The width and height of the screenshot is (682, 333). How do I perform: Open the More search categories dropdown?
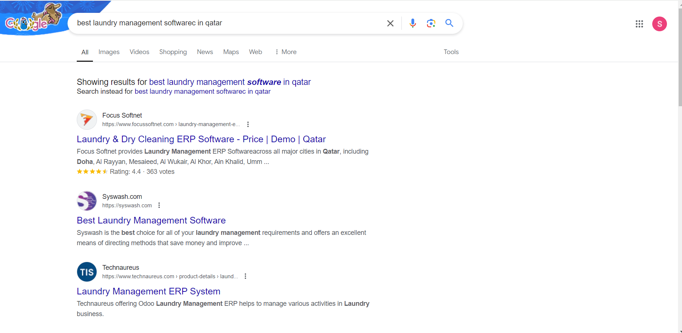(285, 52)
